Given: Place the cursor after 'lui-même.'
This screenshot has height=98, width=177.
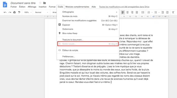Looking at the screenshot, I should pyautogui.click(x=111, y=82).
